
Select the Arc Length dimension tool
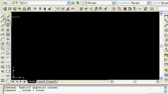coord(166,26)
